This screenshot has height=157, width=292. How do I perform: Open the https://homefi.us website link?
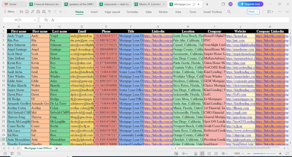pyautogui.click(x=236, y=36)
